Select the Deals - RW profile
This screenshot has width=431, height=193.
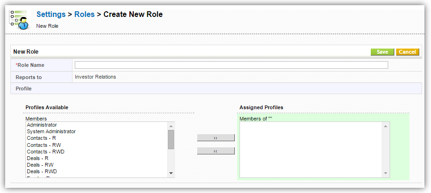tap(40, 165)
